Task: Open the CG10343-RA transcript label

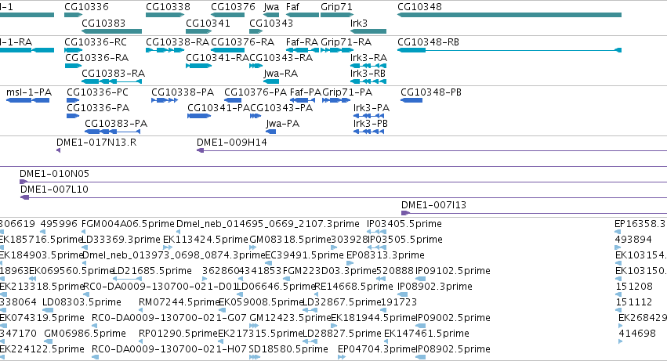Action: pyautogui.click(x=281, y=58)
